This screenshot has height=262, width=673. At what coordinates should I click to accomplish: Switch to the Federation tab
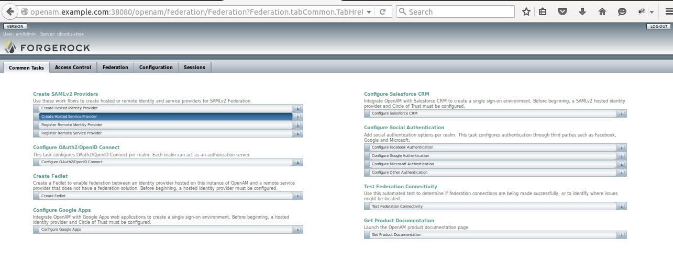[115, 67]
